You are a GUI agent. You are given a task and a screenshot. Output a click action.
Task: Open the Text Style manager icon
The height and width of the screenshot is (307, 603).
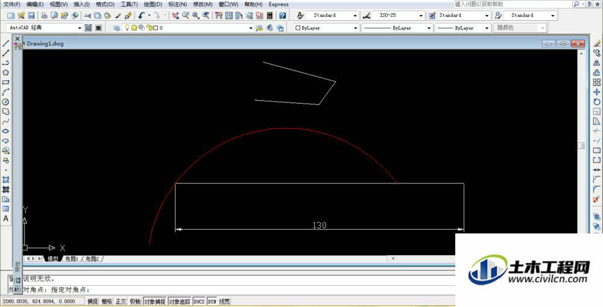300,16
